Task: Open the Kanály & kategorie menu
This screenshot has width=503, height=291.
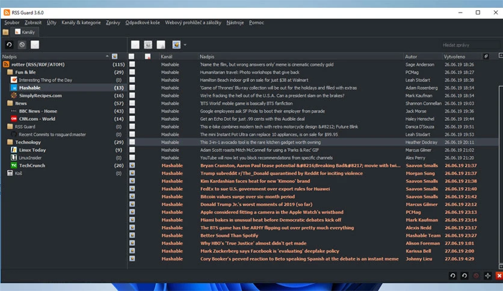Action: [81, 22]
